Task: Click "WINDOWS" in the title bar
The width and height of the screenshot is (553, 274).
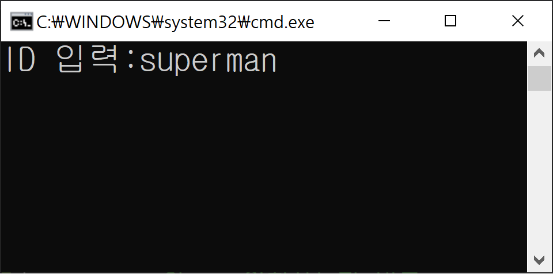Action: tap(109, 22)
